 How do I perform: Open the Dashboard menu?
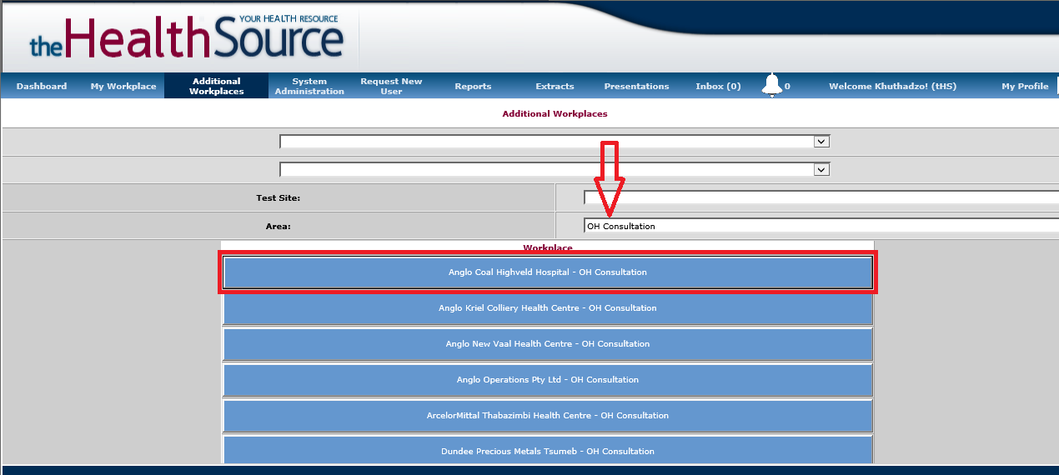coord(42,86)
